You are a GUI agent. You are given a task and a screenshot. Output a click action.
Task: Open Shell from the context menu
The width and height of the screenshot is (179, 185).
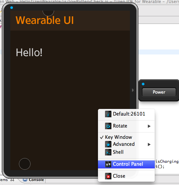[126, 152]
